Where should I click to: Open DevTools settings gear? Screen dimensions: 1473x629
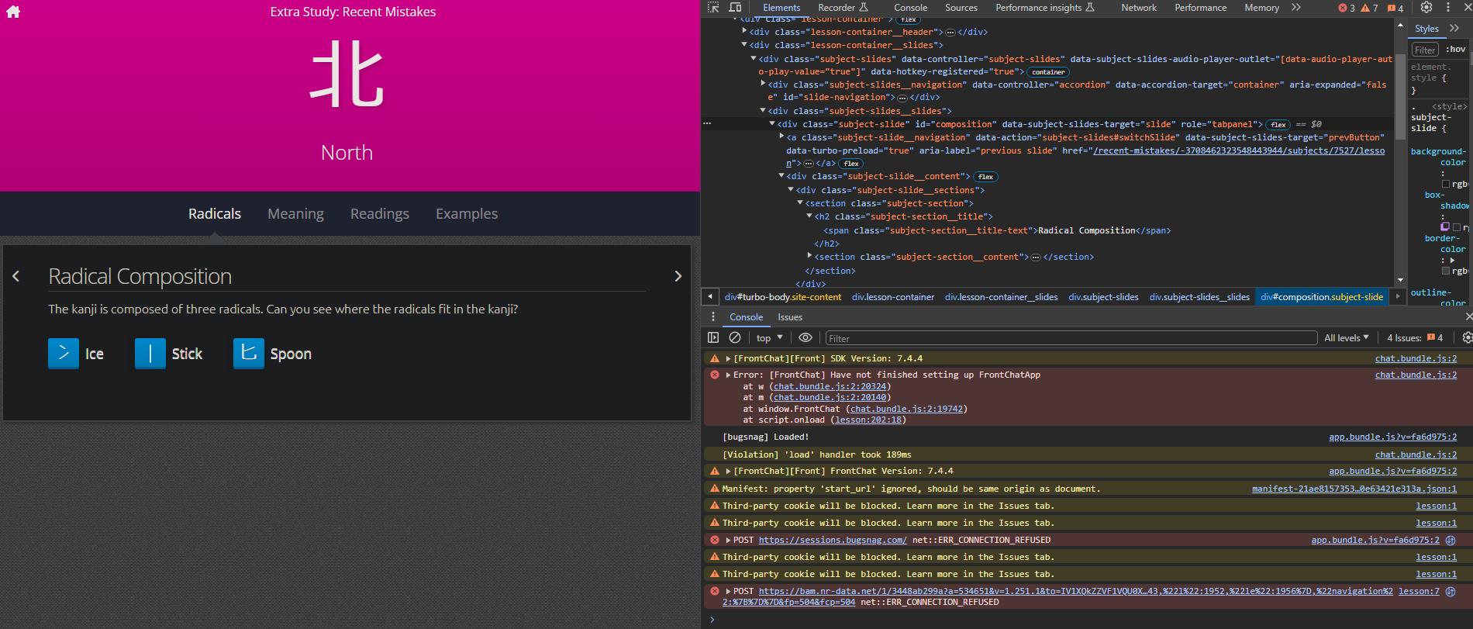click(x=1426, y=8)
